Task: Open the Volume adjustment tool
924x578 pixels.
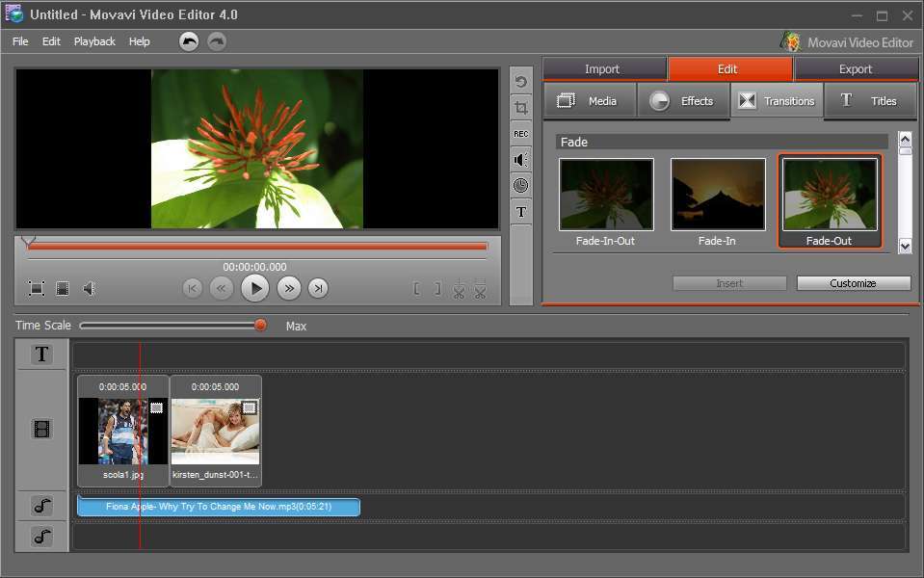Action: (x=520, y=159)
